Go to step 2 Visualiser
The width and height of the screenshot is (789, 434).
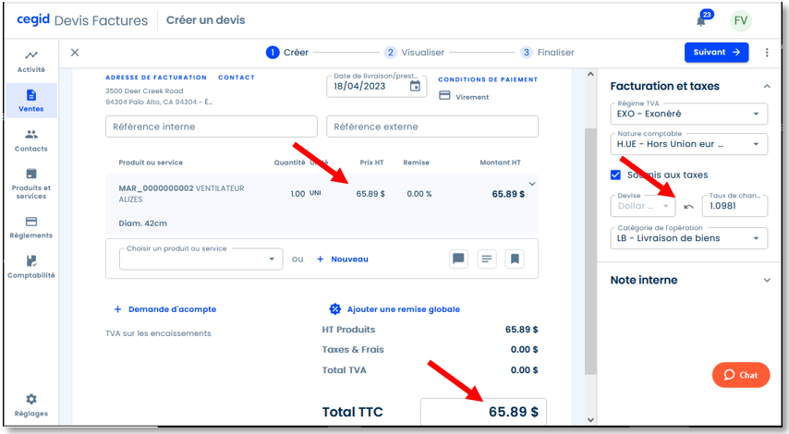coord(415,53)
